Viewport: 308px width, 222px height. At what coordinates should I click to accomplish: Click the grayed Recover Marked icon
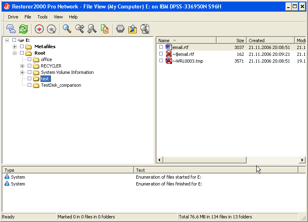pos(52,29)
